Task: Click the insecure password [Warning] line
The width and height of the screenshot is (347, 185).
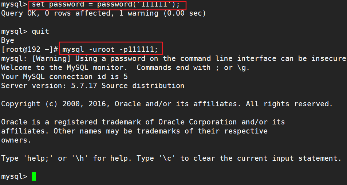Action: [x=173, y=58]
